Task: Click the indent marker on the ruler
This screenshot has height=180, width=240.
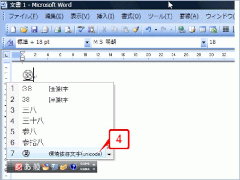Action: click(x=22, y=56)
